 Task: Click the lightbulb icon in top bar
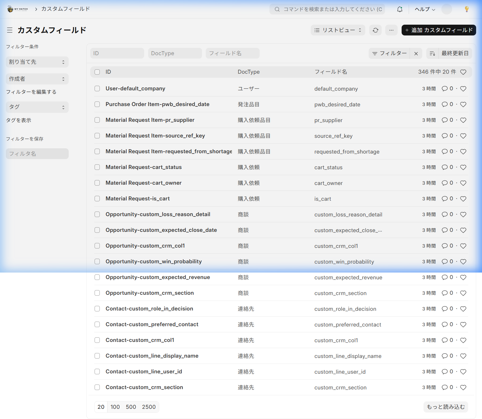click(467, 9)
